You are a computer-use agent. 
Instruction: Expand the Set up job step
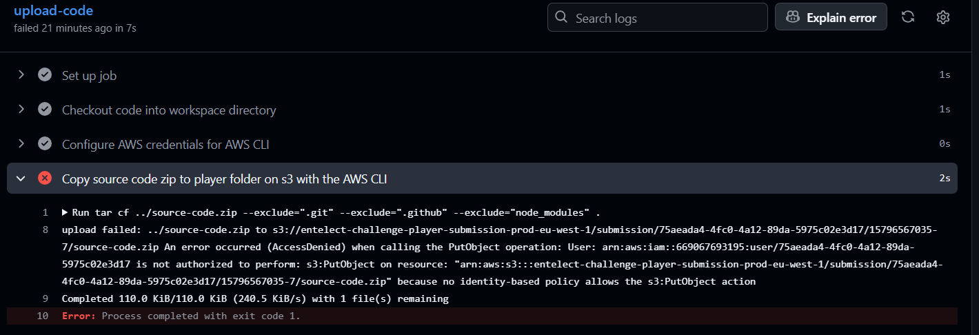(x=21, y=75)
